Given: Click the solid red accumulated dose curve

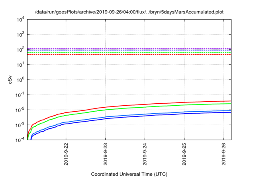Looking at the screenshot, I should point(145,104).
